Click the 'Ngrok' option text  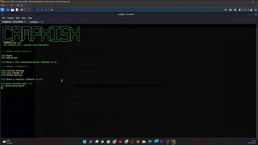pyautogui.click(x=9, y=56)
